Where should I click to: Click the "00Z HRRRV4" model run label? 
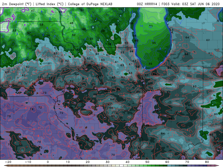147,4
